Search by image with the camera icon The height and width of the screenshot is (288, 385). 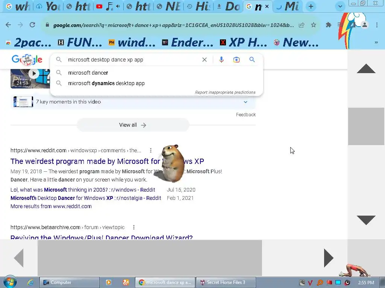(x=236, y=60)
